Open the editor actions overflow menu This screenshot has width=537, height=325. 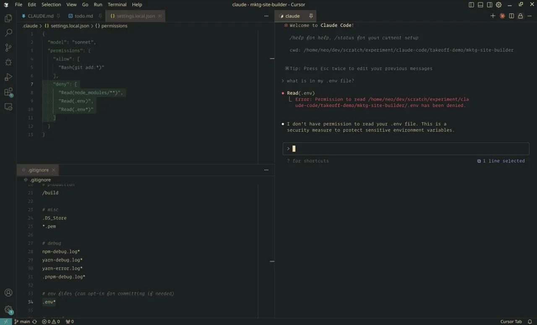[266, 16]
